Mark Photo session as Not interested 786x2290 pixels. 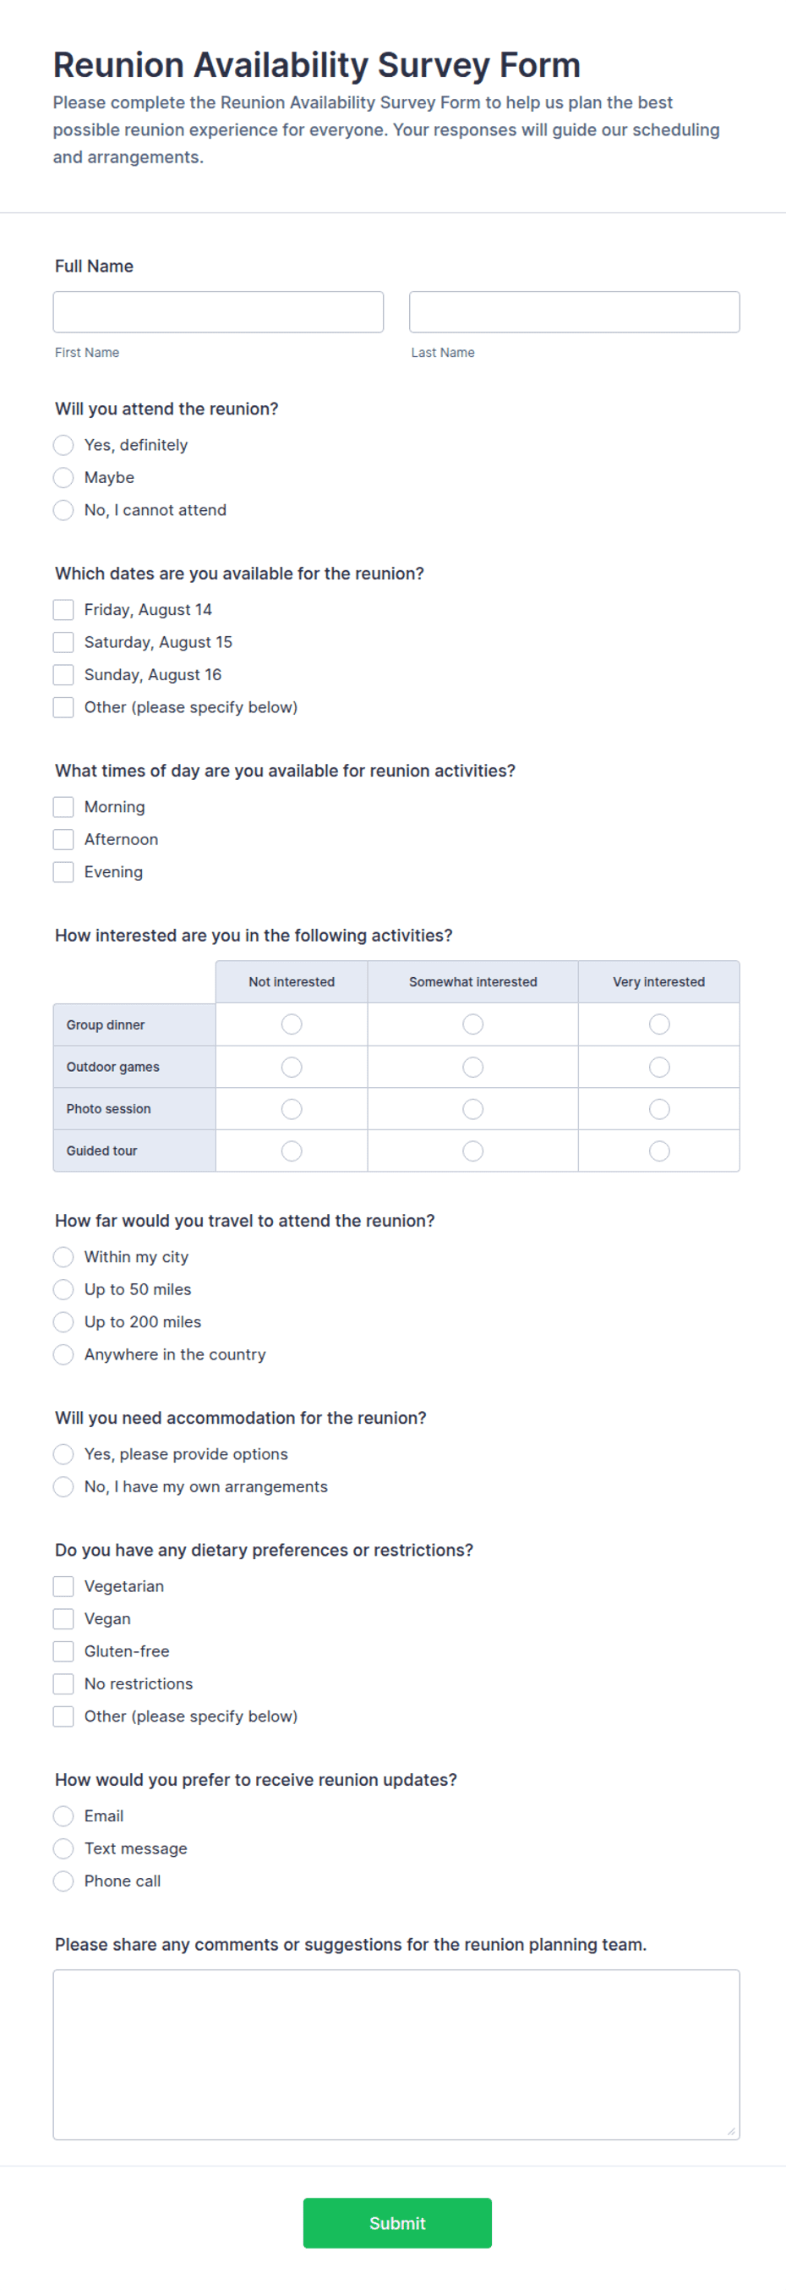(x=292, y=1109)
